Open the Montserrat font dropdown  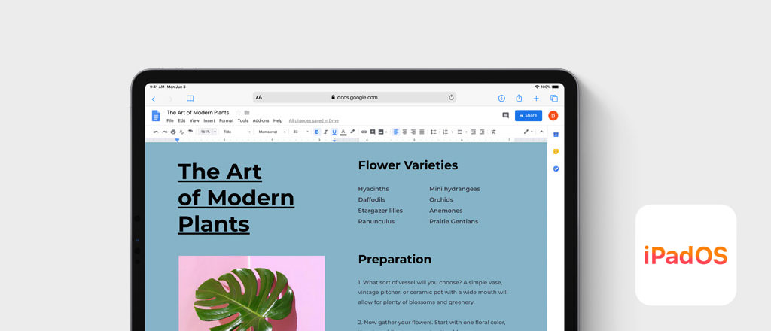[x=273, y=132]
